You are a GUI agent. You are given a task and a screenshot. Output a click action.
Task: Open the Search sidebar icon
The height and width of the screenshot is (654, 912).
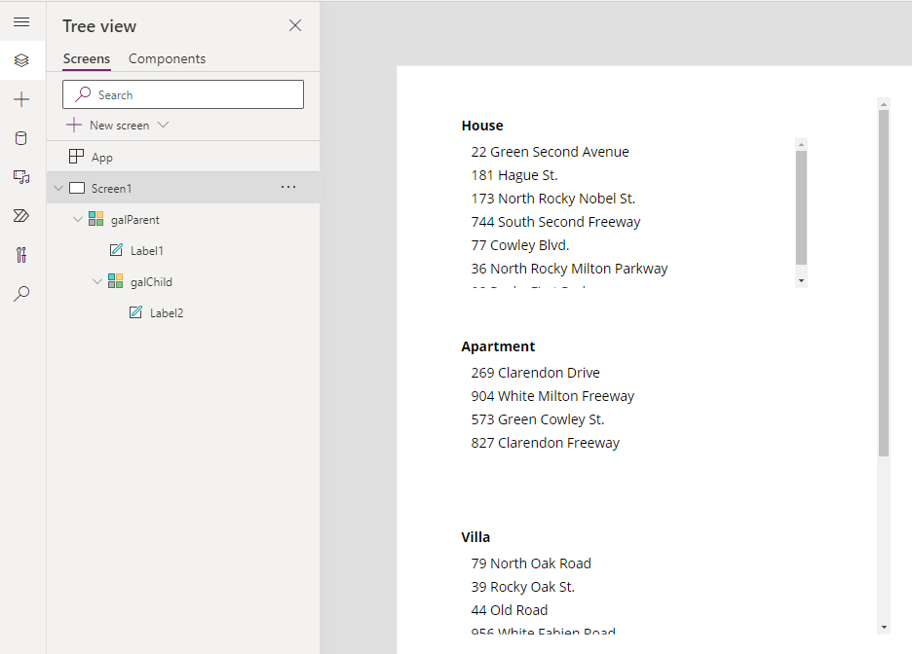tap(21, 293)
